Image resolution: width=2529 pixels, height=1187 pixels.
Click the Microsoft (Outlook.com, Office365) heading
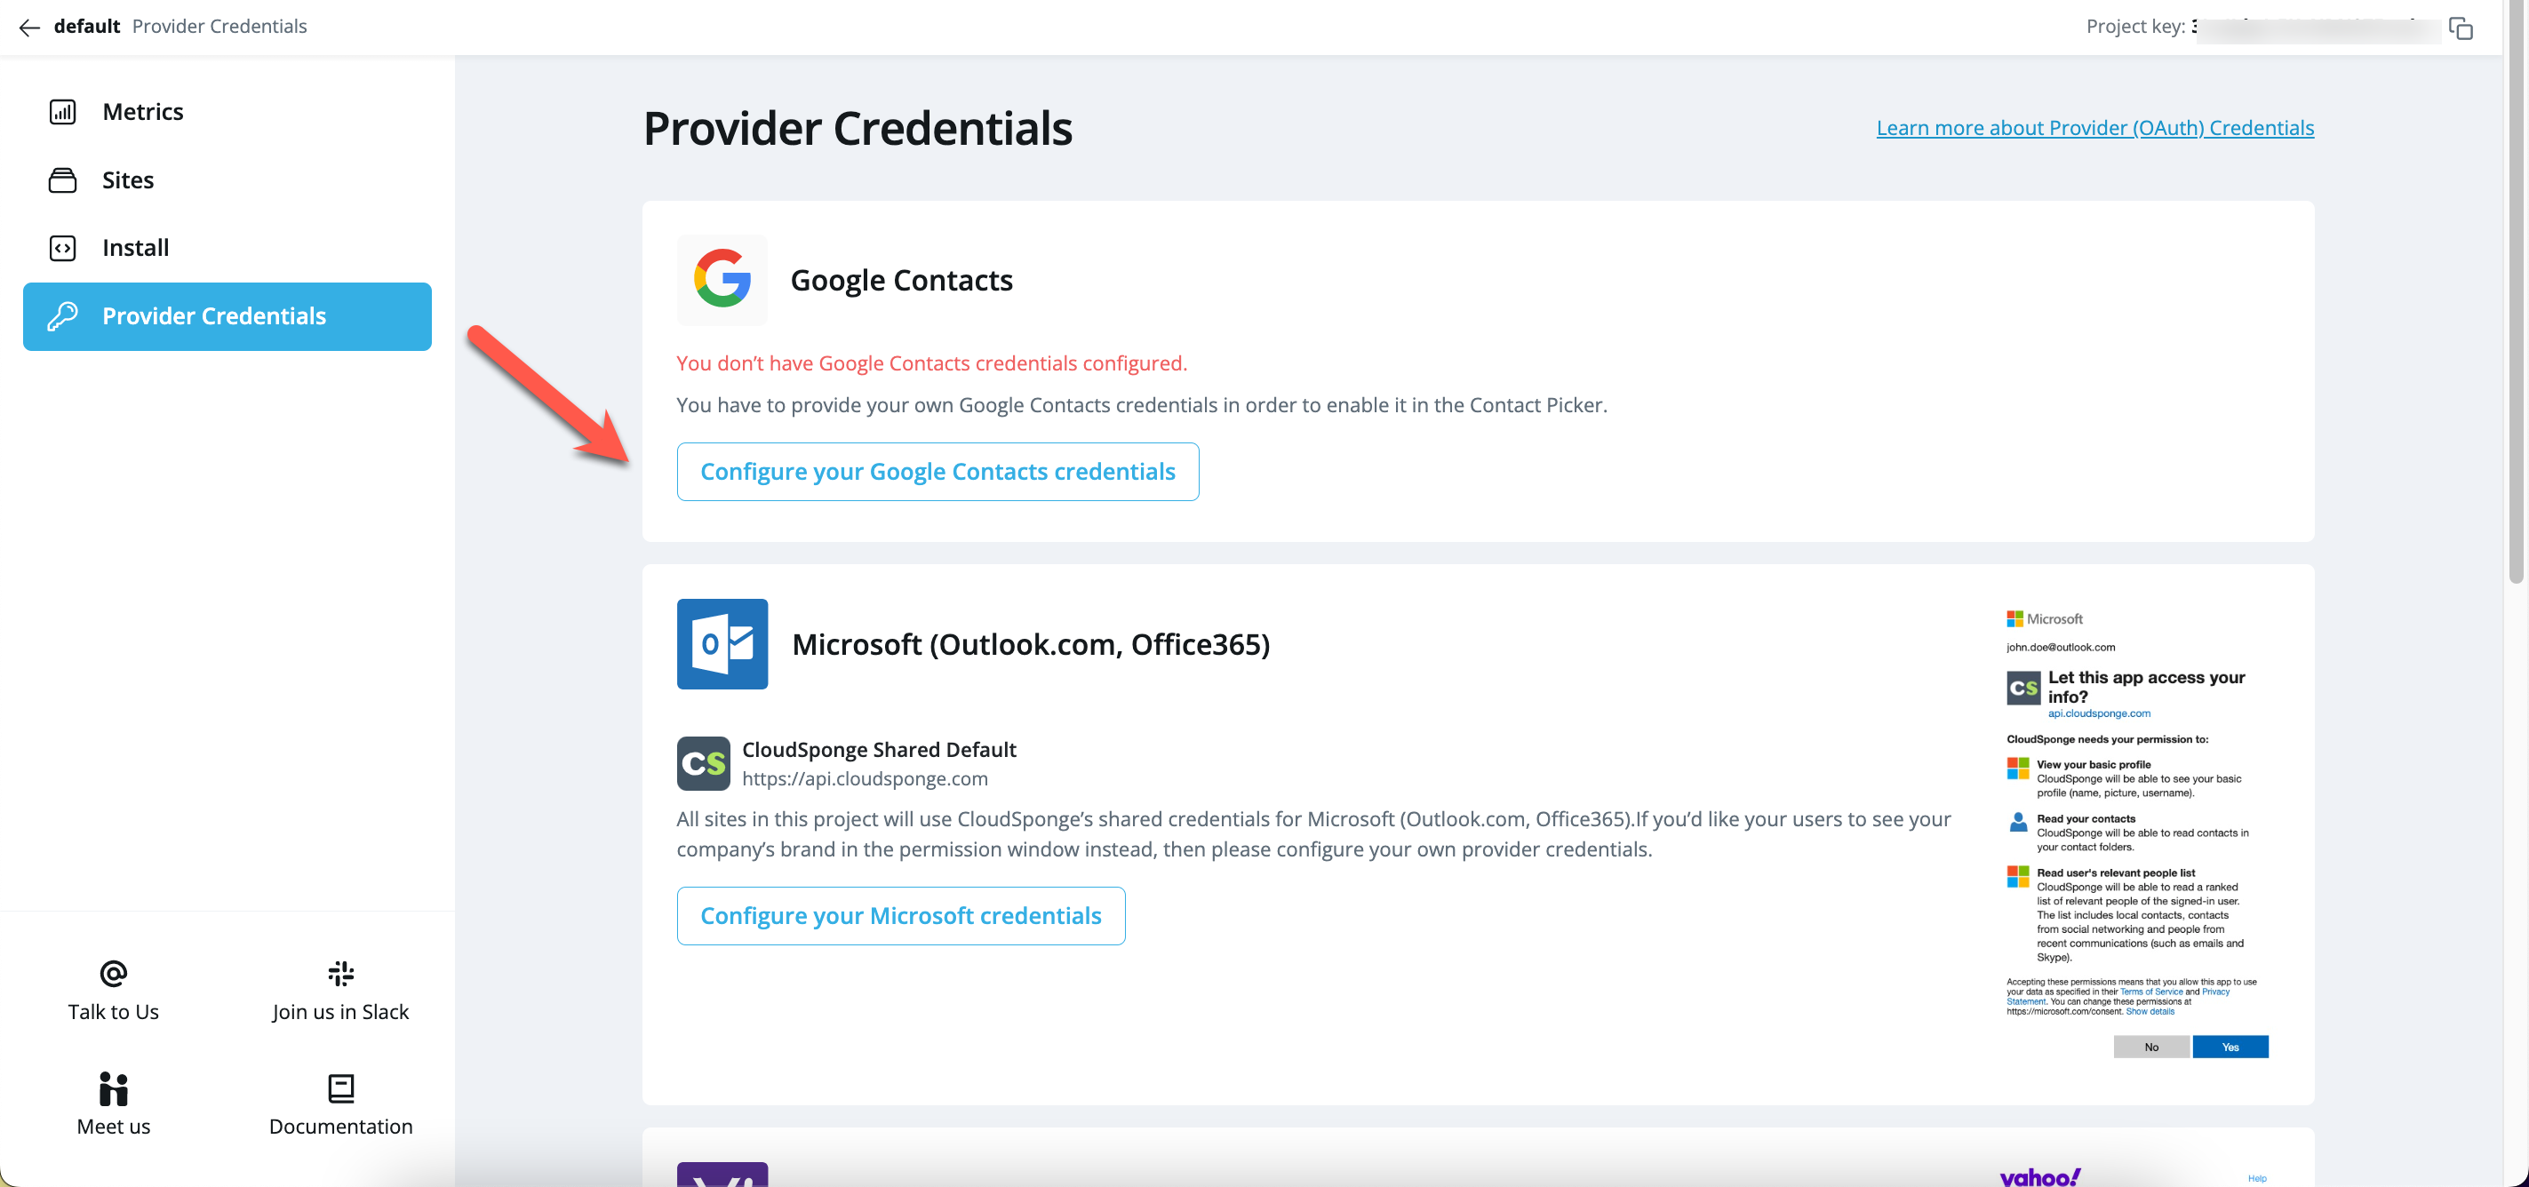(x=1031, y=644)
